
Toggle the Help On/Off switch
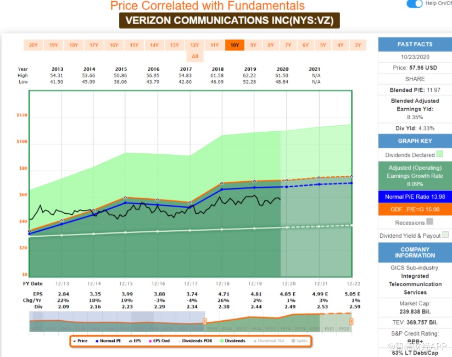[414, 4]
